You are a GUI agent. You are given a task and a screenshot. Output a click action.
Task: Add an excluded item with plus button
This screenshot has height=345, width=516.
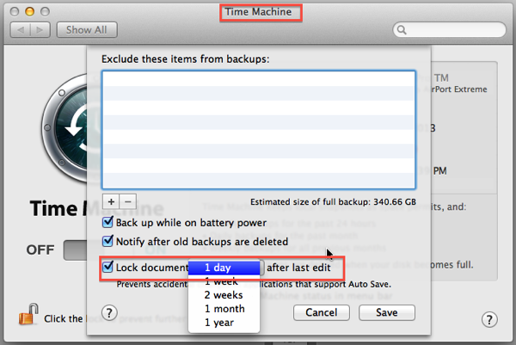point(111,201)
